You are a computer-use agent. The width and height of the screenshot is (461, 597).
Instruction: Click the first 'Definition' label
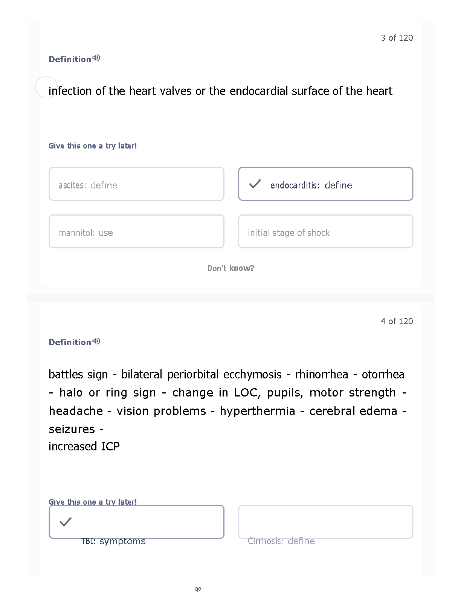(x=70, y=59)
